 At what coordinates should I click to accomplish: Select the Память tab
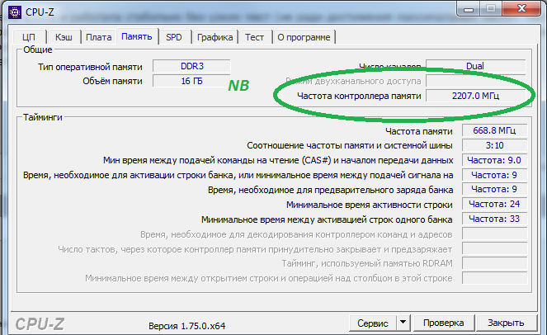(137, 36)
